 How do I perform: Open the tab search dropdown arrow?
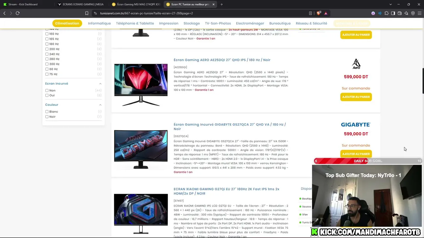coord(391,4)
